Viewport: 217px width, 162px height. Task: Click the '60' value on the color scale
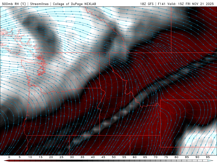coord(135,157)
